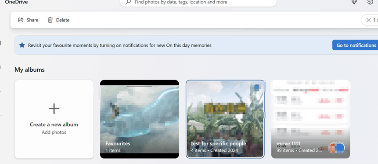Open the Favourites album thumbnail
378x164 pixels.
(x=140, y=119)
